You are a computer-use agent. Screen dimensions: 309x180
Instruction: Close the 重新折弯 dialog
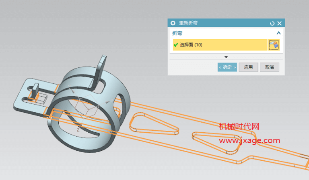coord(280,23)
